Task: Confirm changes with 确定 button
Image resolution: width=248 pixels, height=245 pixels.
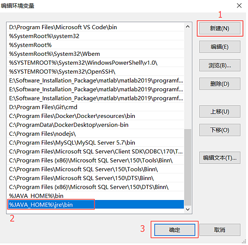Action: pos(175,230)
